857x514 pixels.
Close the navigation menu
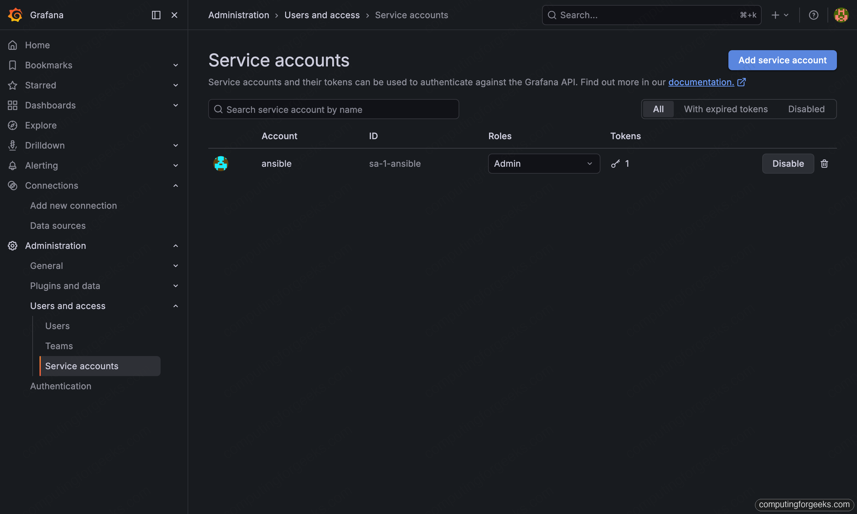click(174, 15)
